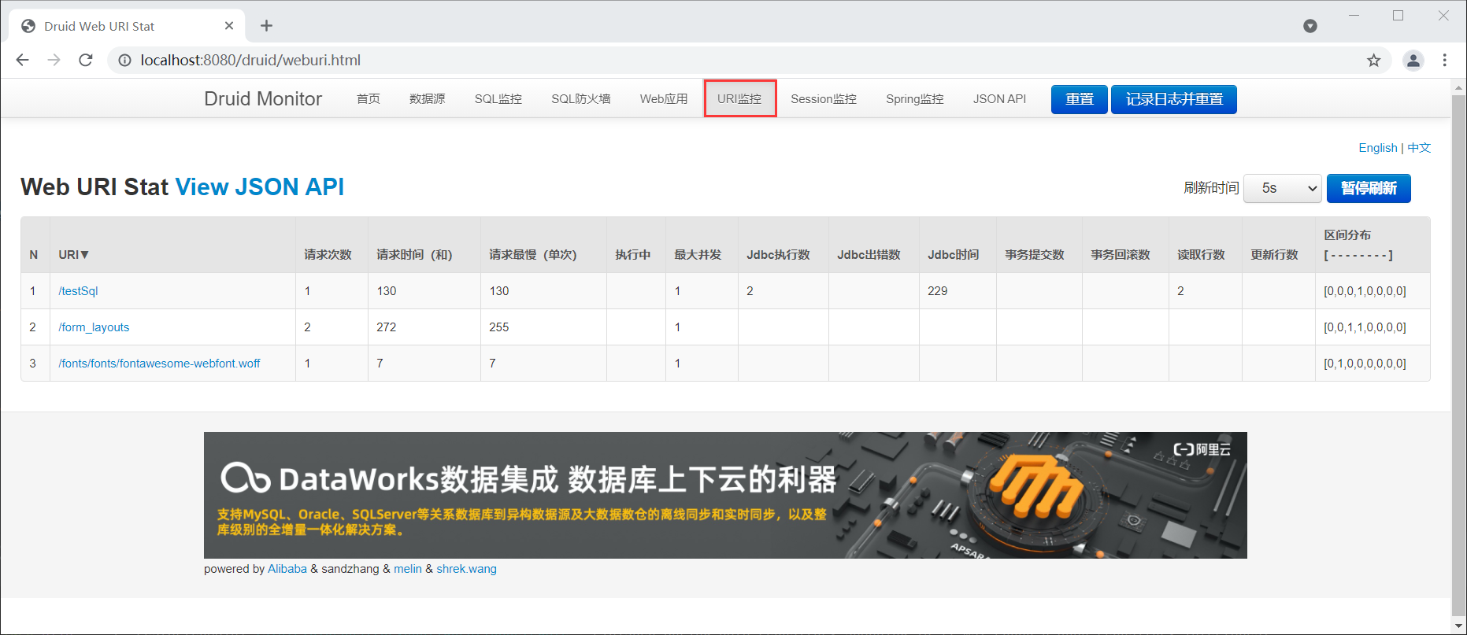Sort by 请求时间（和） column header
This screenshot has height=635, width=1467.
[x=415, y=255]
